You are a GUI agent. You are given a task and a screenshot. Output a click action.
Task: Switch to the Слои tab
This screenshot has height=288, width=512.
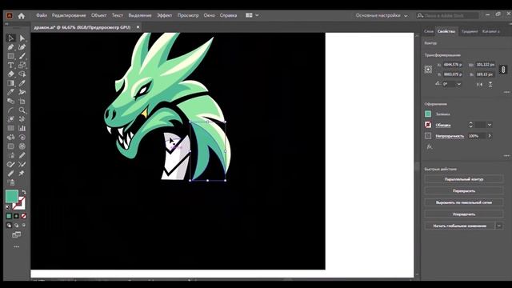429,31
